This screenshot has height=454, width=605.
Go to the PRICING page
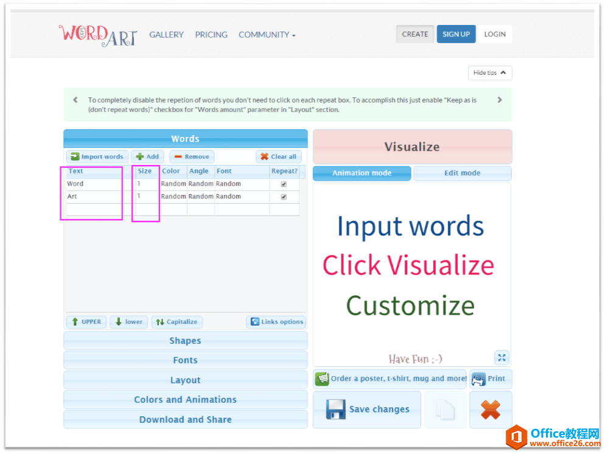pyautogui.click(x=211, y=35)
